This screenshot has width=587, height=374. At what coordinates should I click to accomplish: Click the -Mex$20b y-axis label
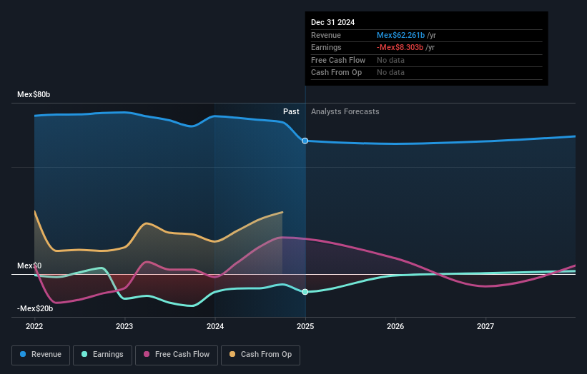pos(35,308)
